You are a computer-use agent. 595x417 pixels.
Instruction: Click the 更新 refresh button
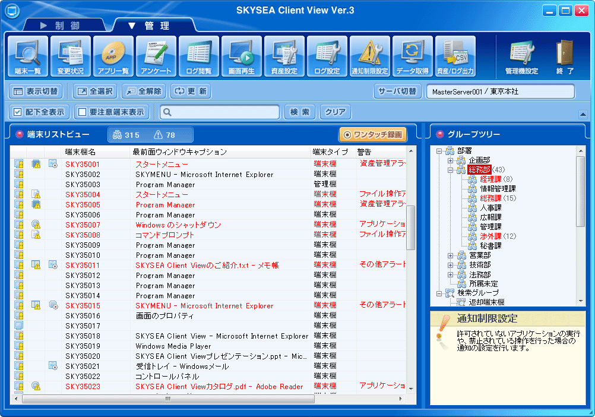pyautogui.click(x=191, y=91)
